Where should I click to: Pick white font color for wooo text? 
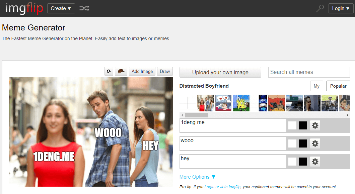(x=292, y=143)
